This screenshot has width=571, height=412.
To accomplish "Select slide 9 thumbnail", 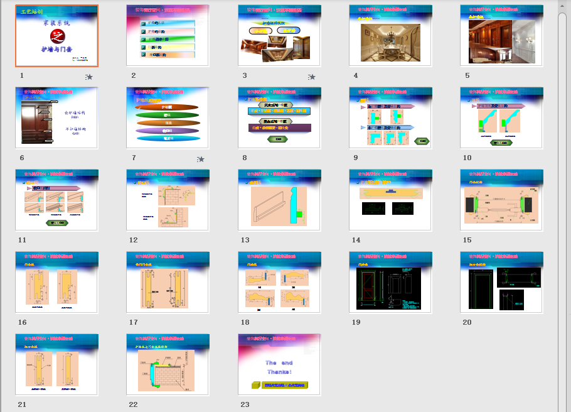I will [390, 118].
